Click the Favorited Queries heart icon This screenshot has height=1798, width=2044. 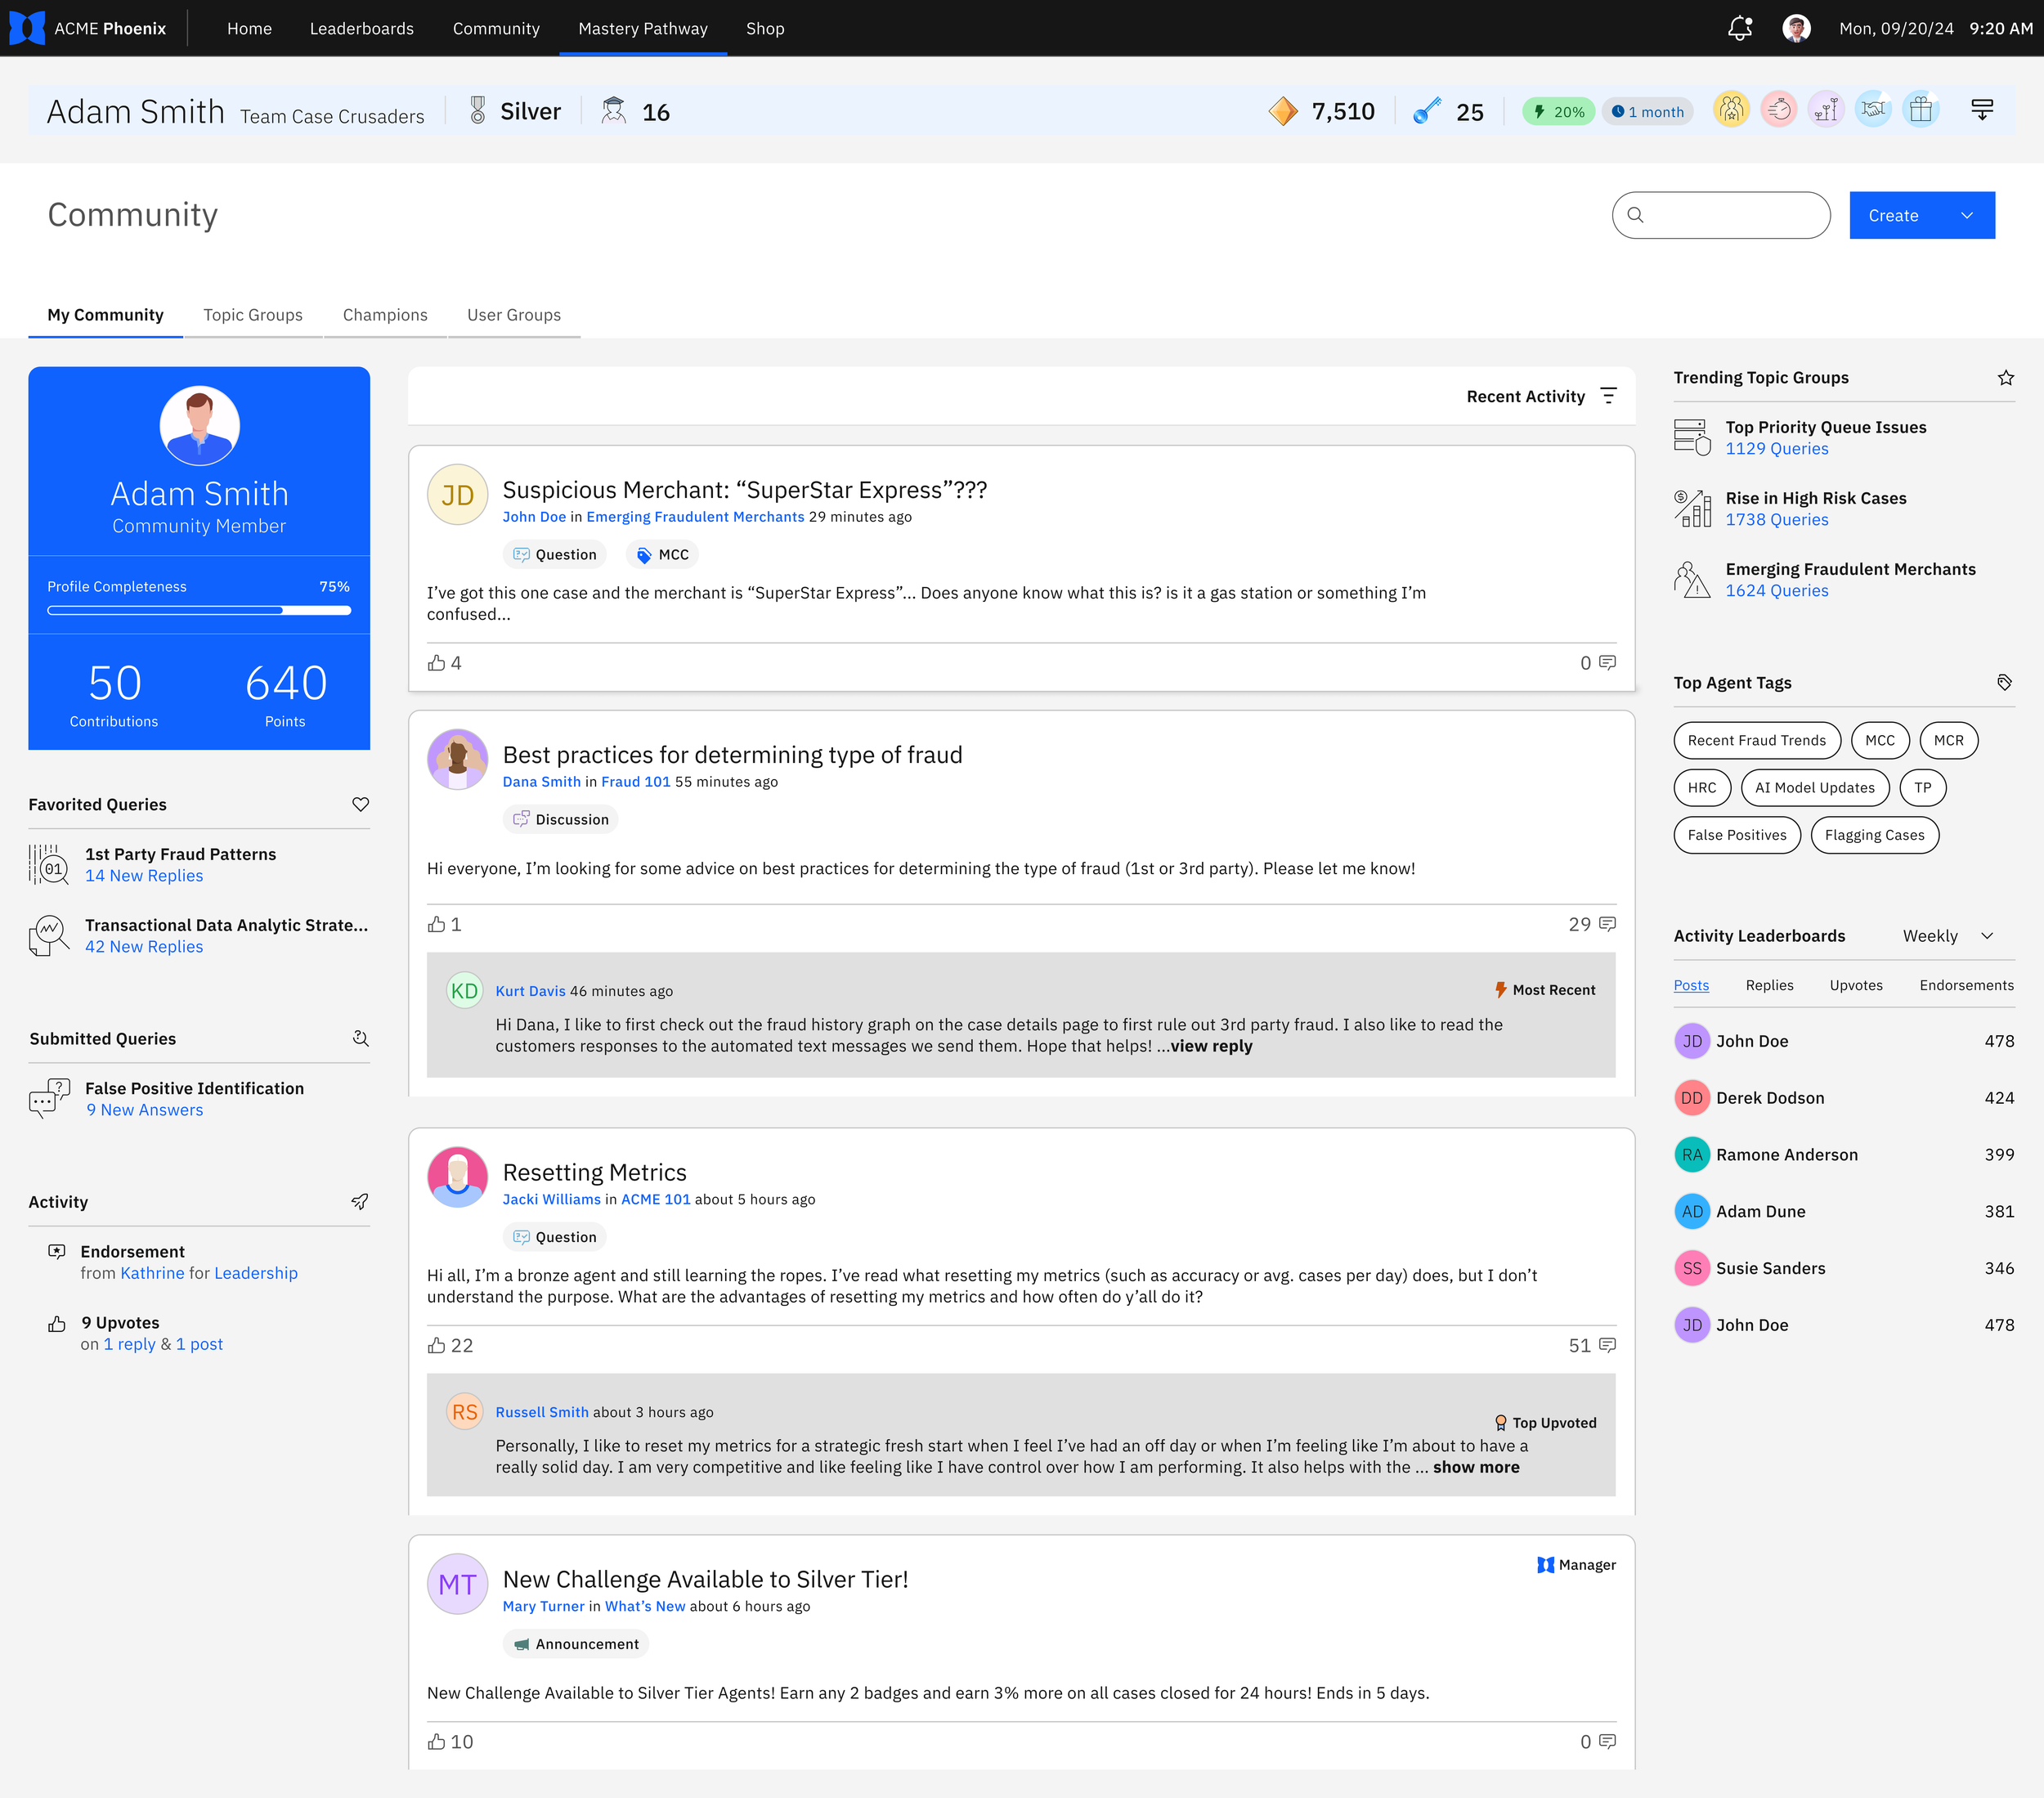pos(360,804)
